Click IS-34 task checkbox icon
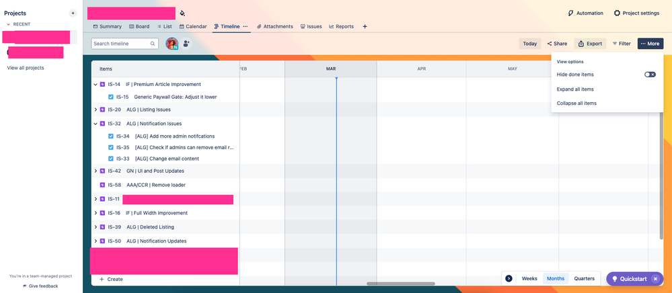Viewport: 672px width, 293px height. point(110,136)
